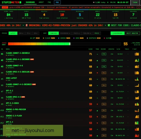Click the GLOBAL INDEX 84 stat card
Image resolution: width=141 pixels, height=139 pixels.
(9, 15)
